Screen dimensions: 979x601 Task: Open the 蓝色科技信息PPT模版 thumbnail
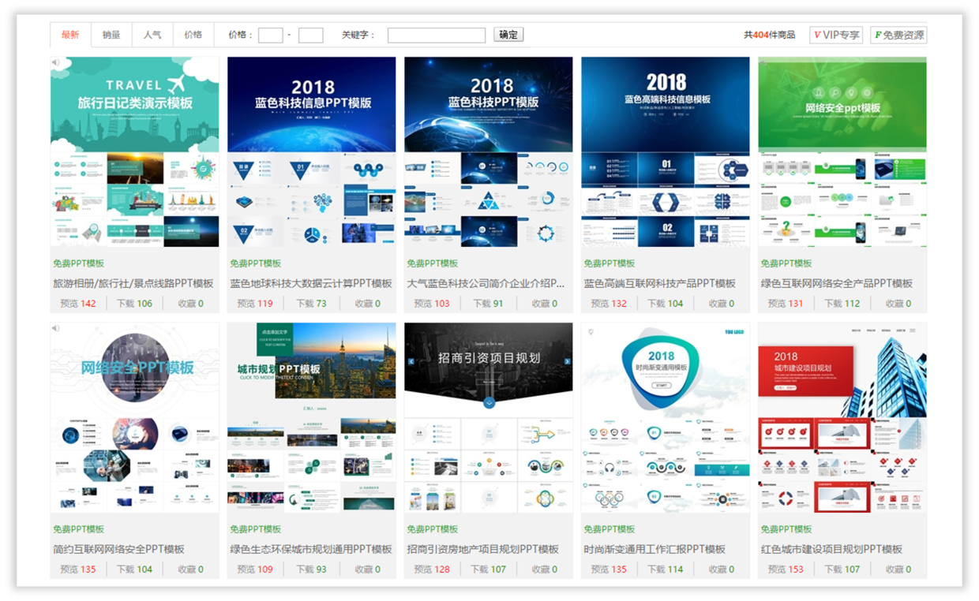(312, 152)
